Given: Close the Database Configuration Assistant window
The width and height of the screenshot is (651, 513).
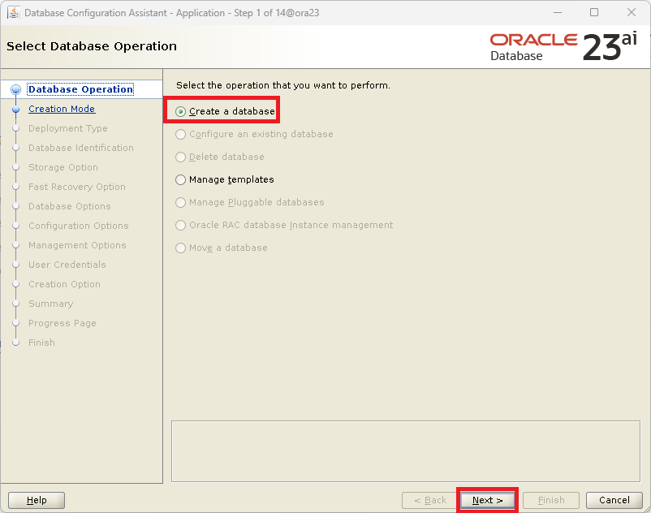Looking at the screenshot, I should point(632,12).
